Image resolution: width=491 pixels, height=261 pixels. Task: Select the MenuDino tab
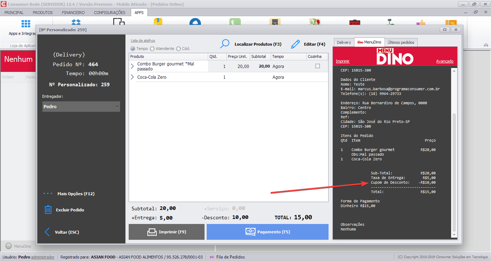pos(370,42)
